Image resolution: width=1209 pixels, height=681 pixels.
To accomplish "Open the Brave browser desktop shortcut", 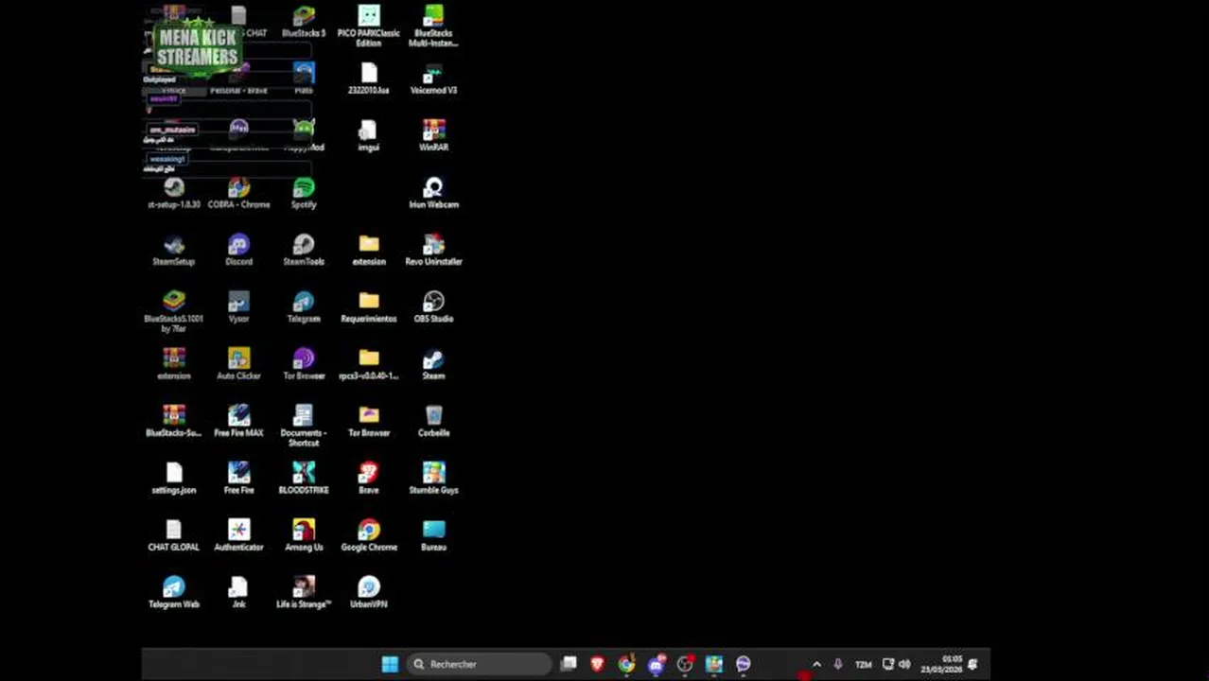I will point(369,479).
